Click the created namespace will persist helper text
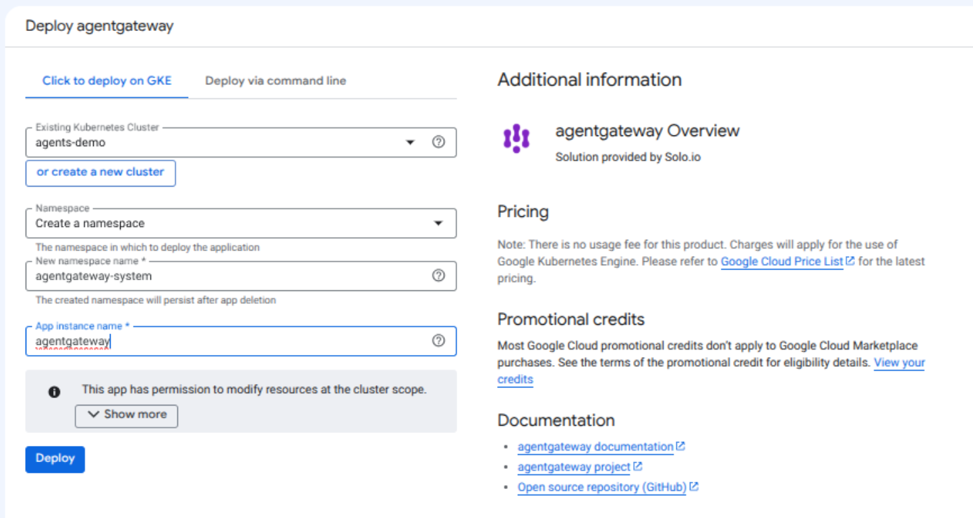Image resolution: width=973 pixels, height=518 pixels. 156,300
